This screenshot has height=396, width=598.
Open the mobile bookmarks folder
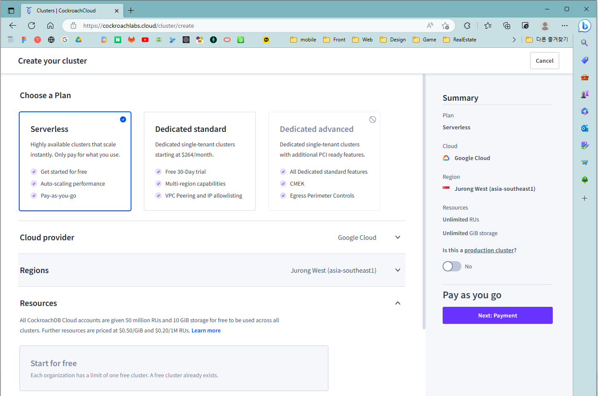pyautogui.click(x=303, y=40)
